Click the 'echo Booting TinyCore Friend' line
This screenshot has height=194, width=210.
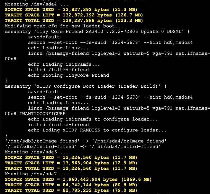pos(68,75)
